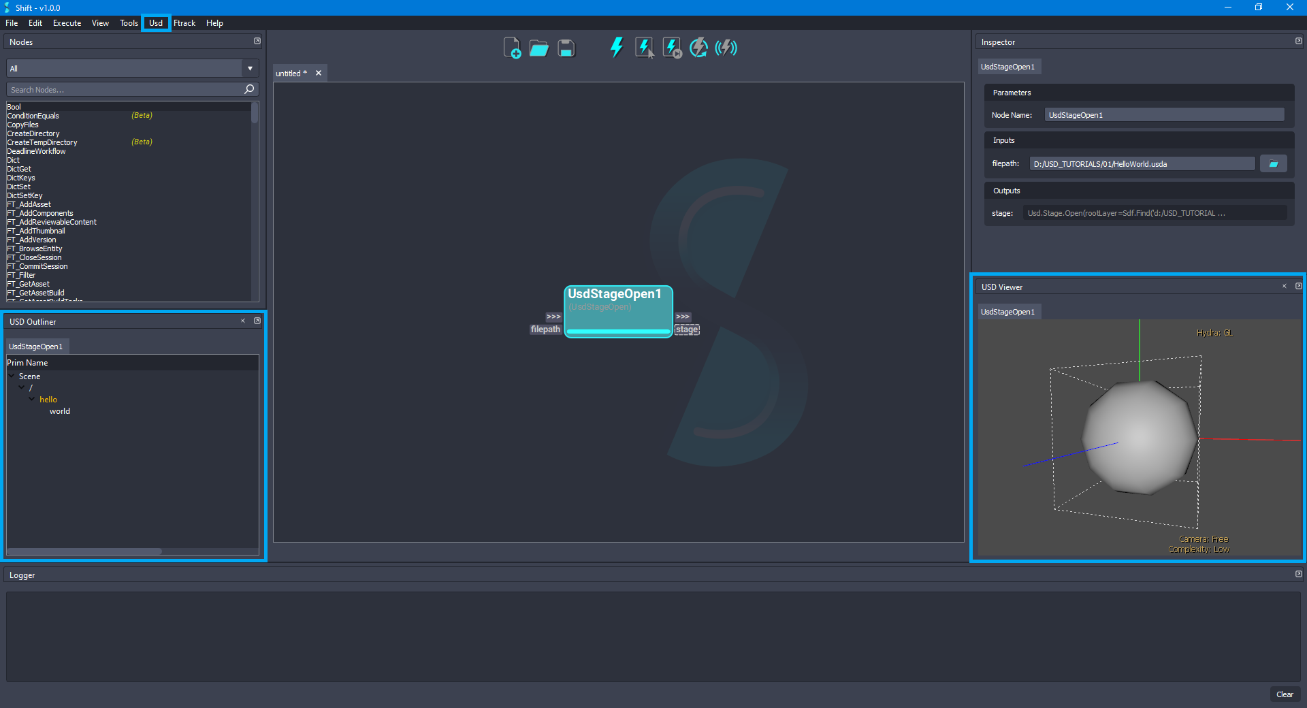
Task: Open the filepath file browser icon
Action: coord(1273,163)
